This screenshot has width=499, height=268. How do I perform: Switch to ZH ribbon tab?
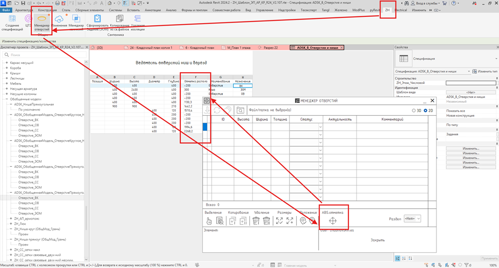(x=387, y=10)
